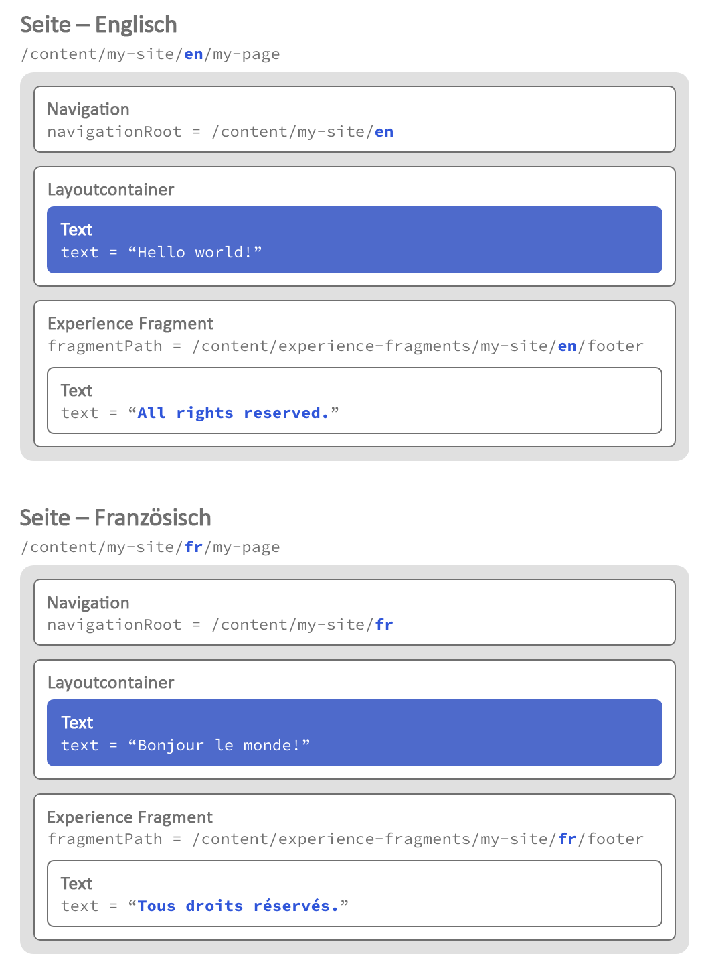This screenshot has height=966, width=708.
Task: Click the Experience Fragment label in the French page
Action: pos(130,817)
